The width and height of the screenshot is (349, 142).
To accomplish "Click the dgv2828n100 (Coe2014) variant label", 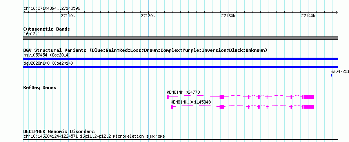I will point(48,64).
